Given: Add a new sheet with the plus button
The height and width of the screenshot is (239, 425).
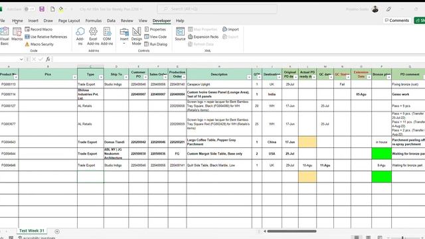Looking at the screenshot, I should click(57, 232).
